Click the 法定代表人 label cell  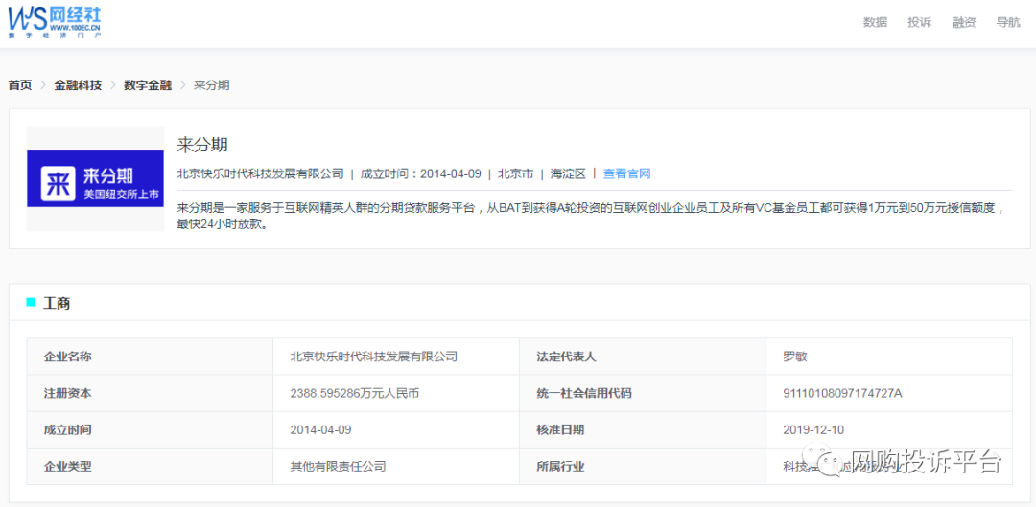642,357
